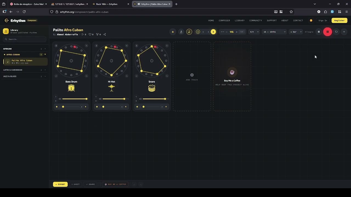351x197 pixels.
Task: Click the 115 BPM value
Action: pos(232,32)
